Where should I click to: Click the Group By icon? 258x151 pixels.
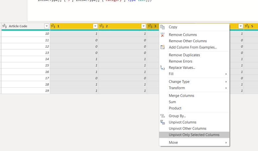(162, 116)
